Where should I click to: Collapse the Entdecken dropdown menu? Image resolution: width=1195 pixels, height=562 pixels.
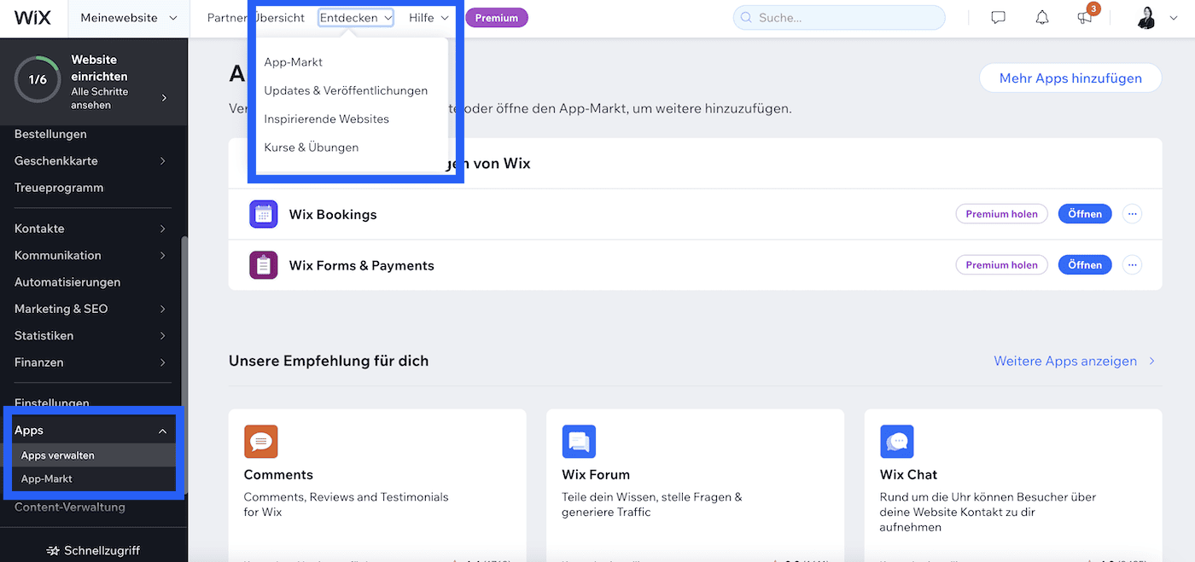pos(356,18)
